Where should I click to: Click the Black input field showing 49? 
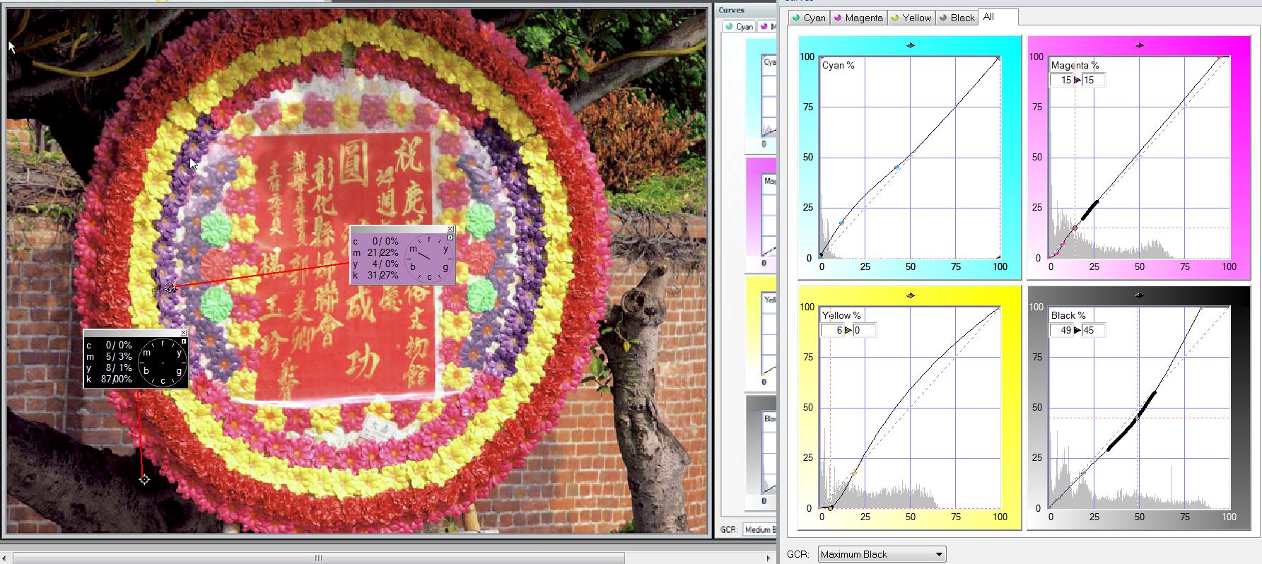click(x=1061, y=330)
